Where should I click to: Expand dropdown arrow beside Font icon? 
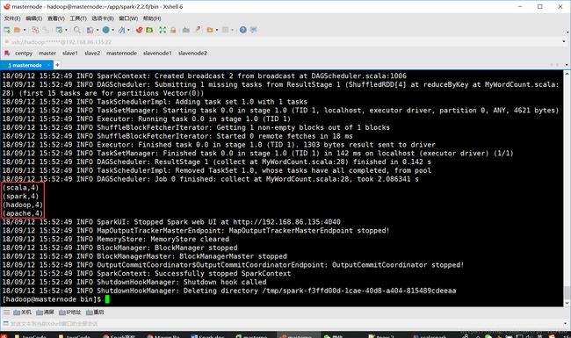click(x=128, y=30)
